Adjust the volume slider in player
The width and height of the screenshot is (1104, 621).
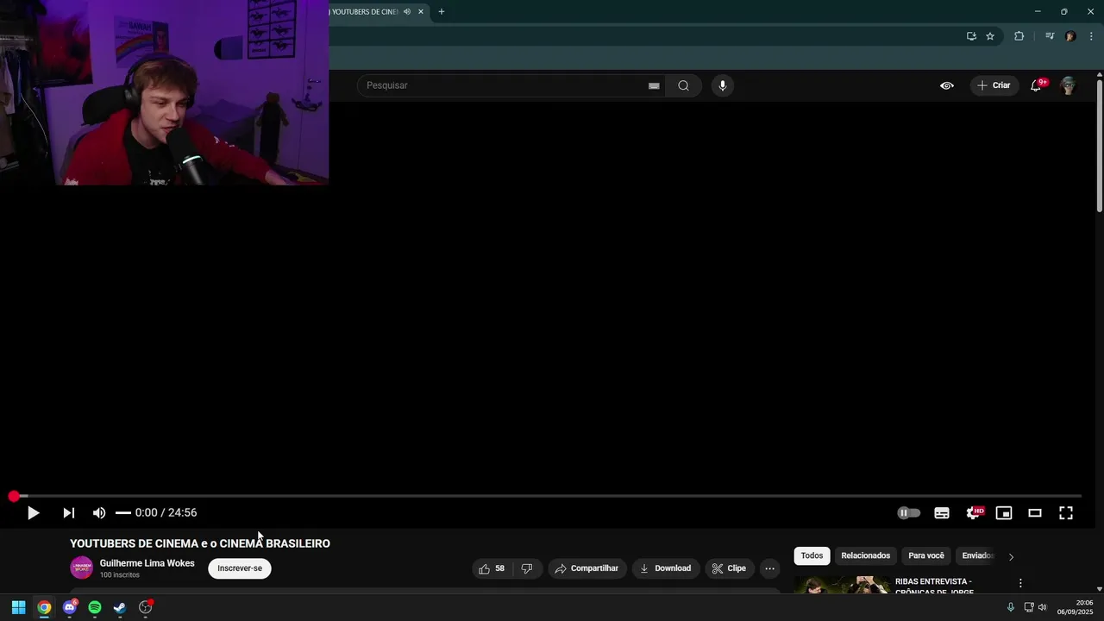123,513
